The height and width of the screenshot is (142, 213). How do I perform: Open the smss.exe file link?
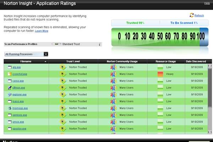(x=18, y=122)
